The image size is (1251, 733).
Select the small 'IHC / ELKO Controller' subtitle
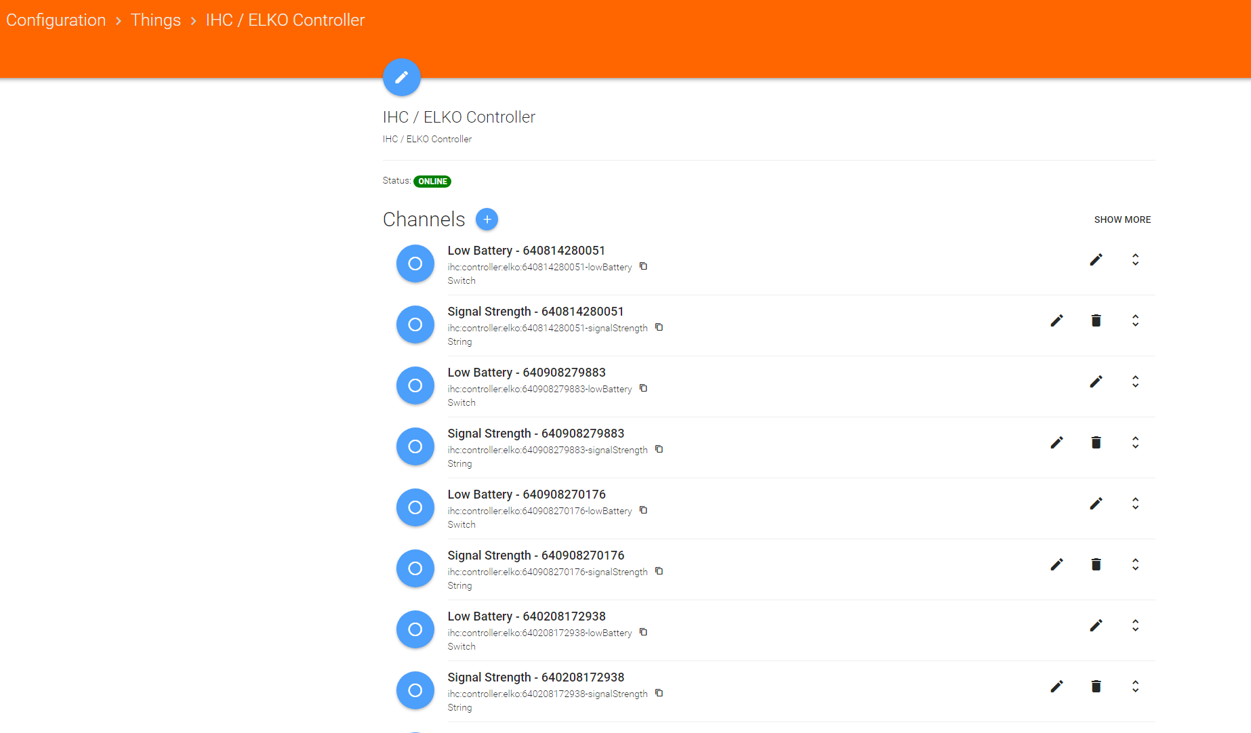click(427, 139)
